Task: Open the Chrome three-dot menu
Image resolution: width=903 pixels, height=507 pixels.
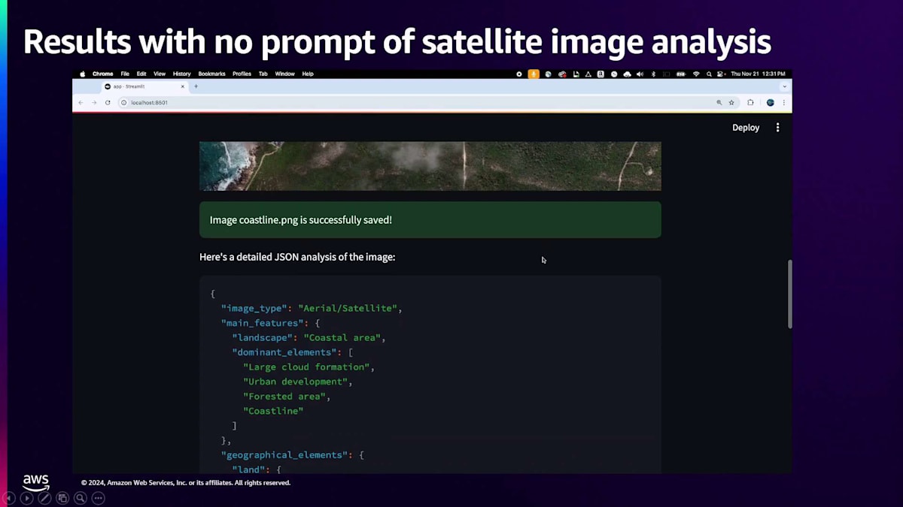Action: [783, 102]
